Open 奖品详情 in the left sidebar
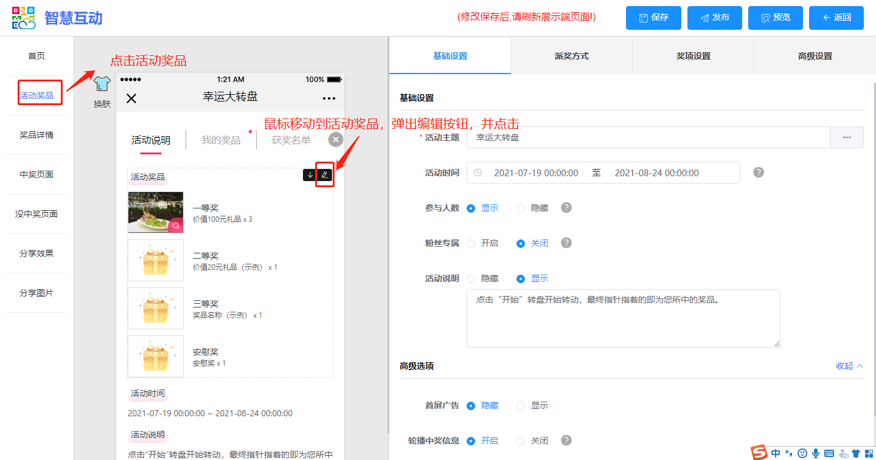876x460 pixels. [36, 135]
